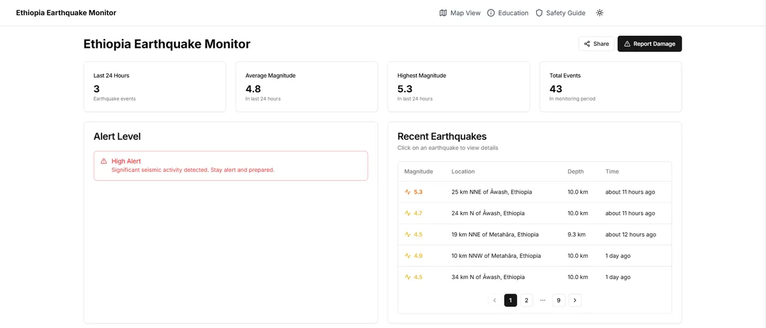
Task: Click the Alert Level heading
Action: 117,136
